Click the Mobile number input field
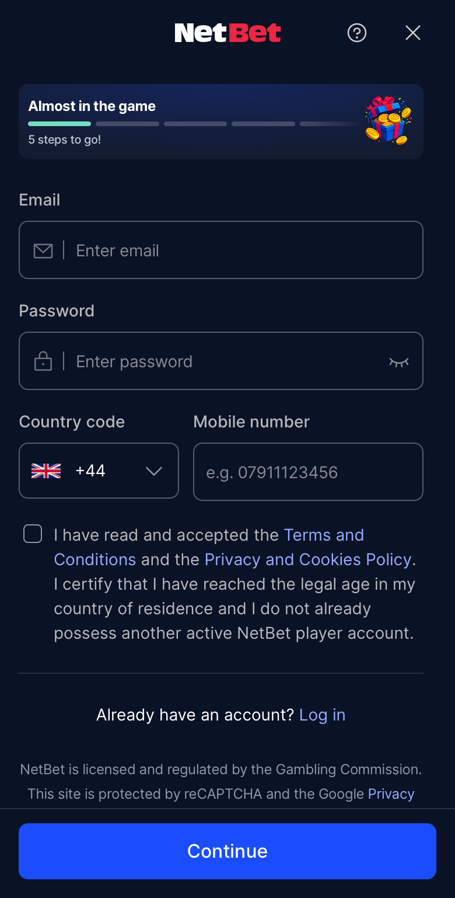The height and width of the screenshot is (898, 455). 308,472
